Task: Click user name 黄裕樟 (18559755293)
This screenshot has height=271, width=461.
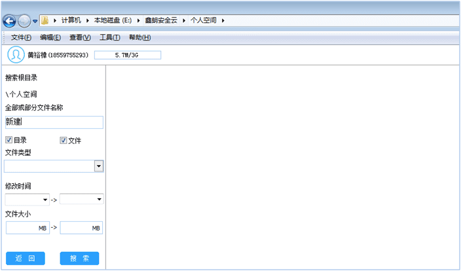Action: click(x=58, y=55)
